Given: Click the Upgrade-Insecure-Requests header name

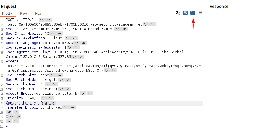Looking at the screenshot, I should 33,47.
